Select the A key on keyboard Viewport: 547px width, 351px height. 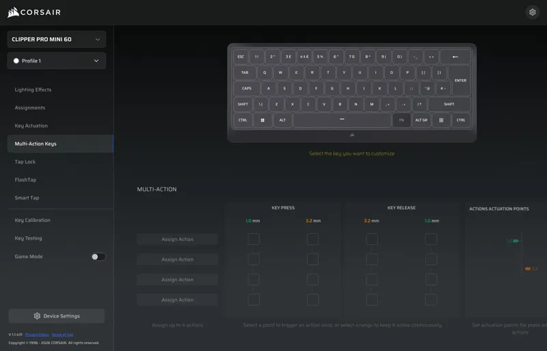coord(269,88)
